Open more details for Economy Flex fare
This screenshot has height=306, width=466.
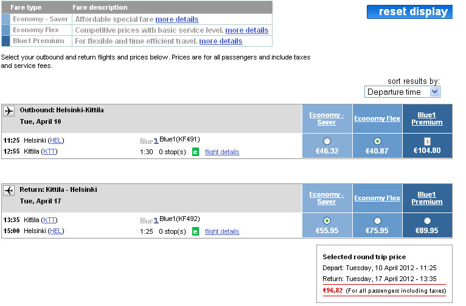(x=246, y=30)
